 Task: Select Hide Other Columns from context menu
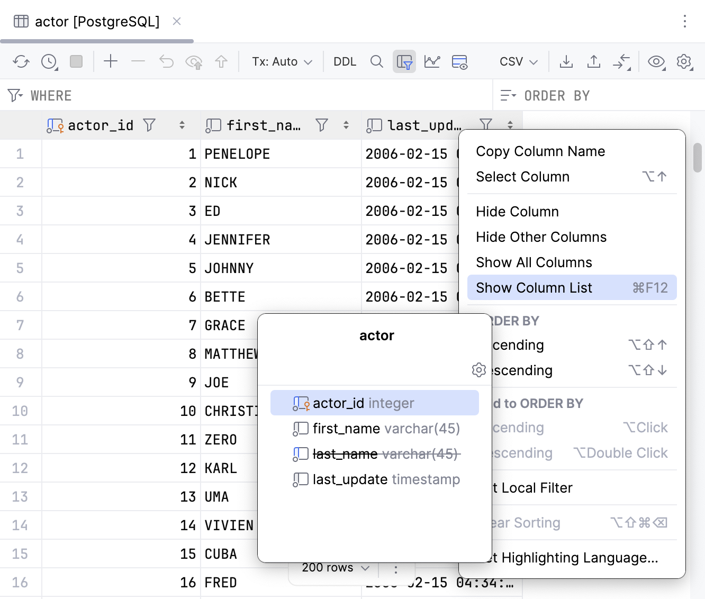pyautogui.click(x=541, y=237)
